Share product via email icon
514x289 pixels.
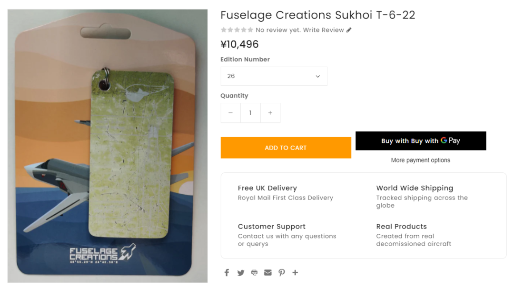[x=268, y=273]
